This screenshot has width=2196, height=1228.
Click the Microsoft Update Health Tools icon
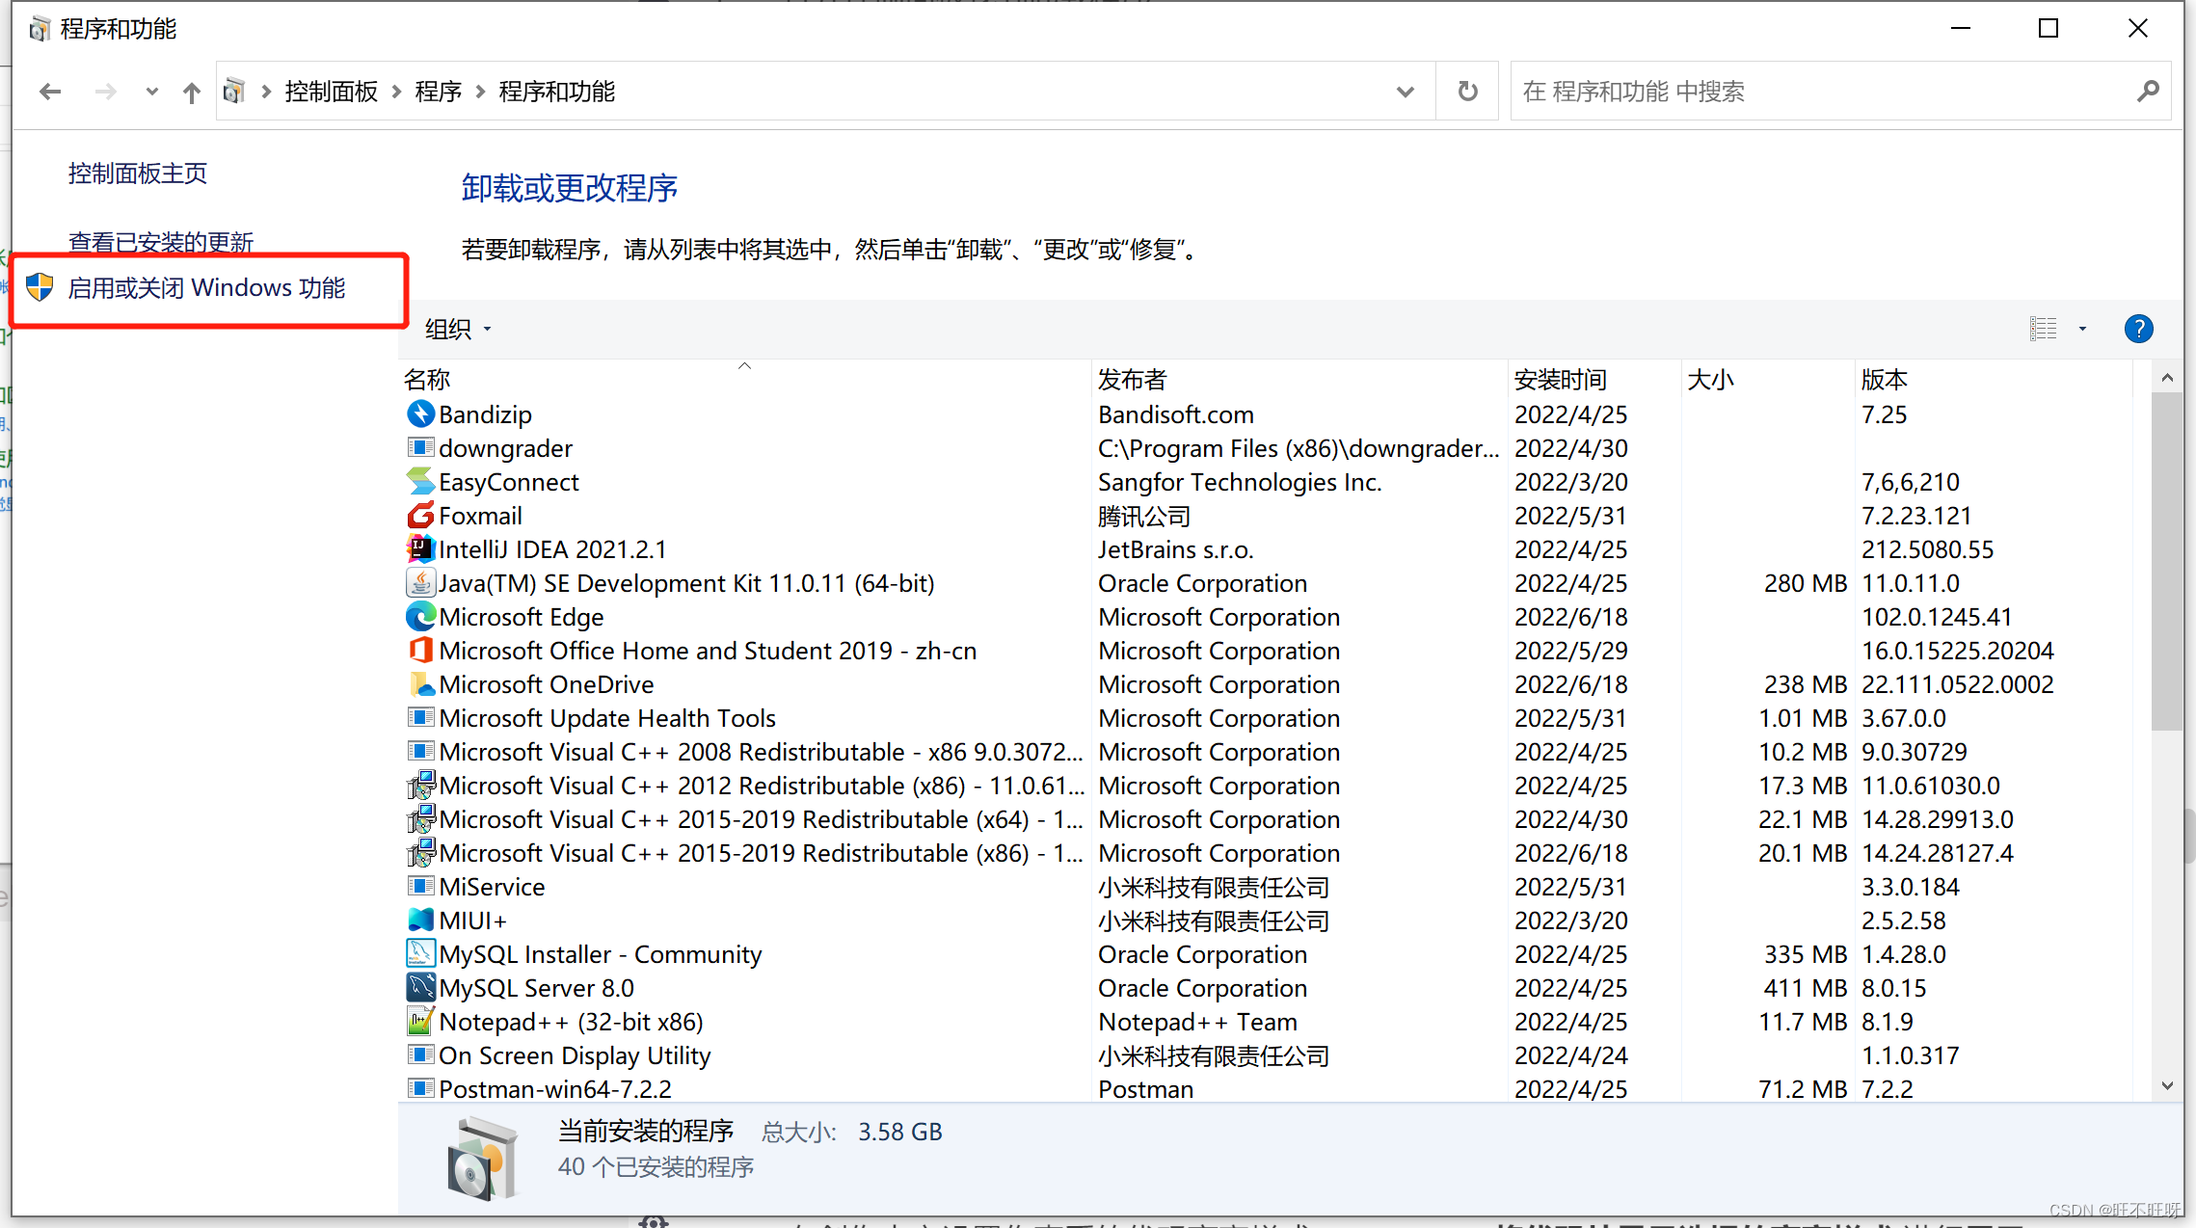[x=420, y=718]
